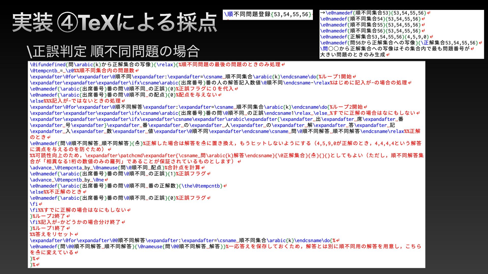Click the line ending with "{4,5,9,0}"
Image resolution: width=488 pixels, height=274 pixels.
[x=377, y=37]
